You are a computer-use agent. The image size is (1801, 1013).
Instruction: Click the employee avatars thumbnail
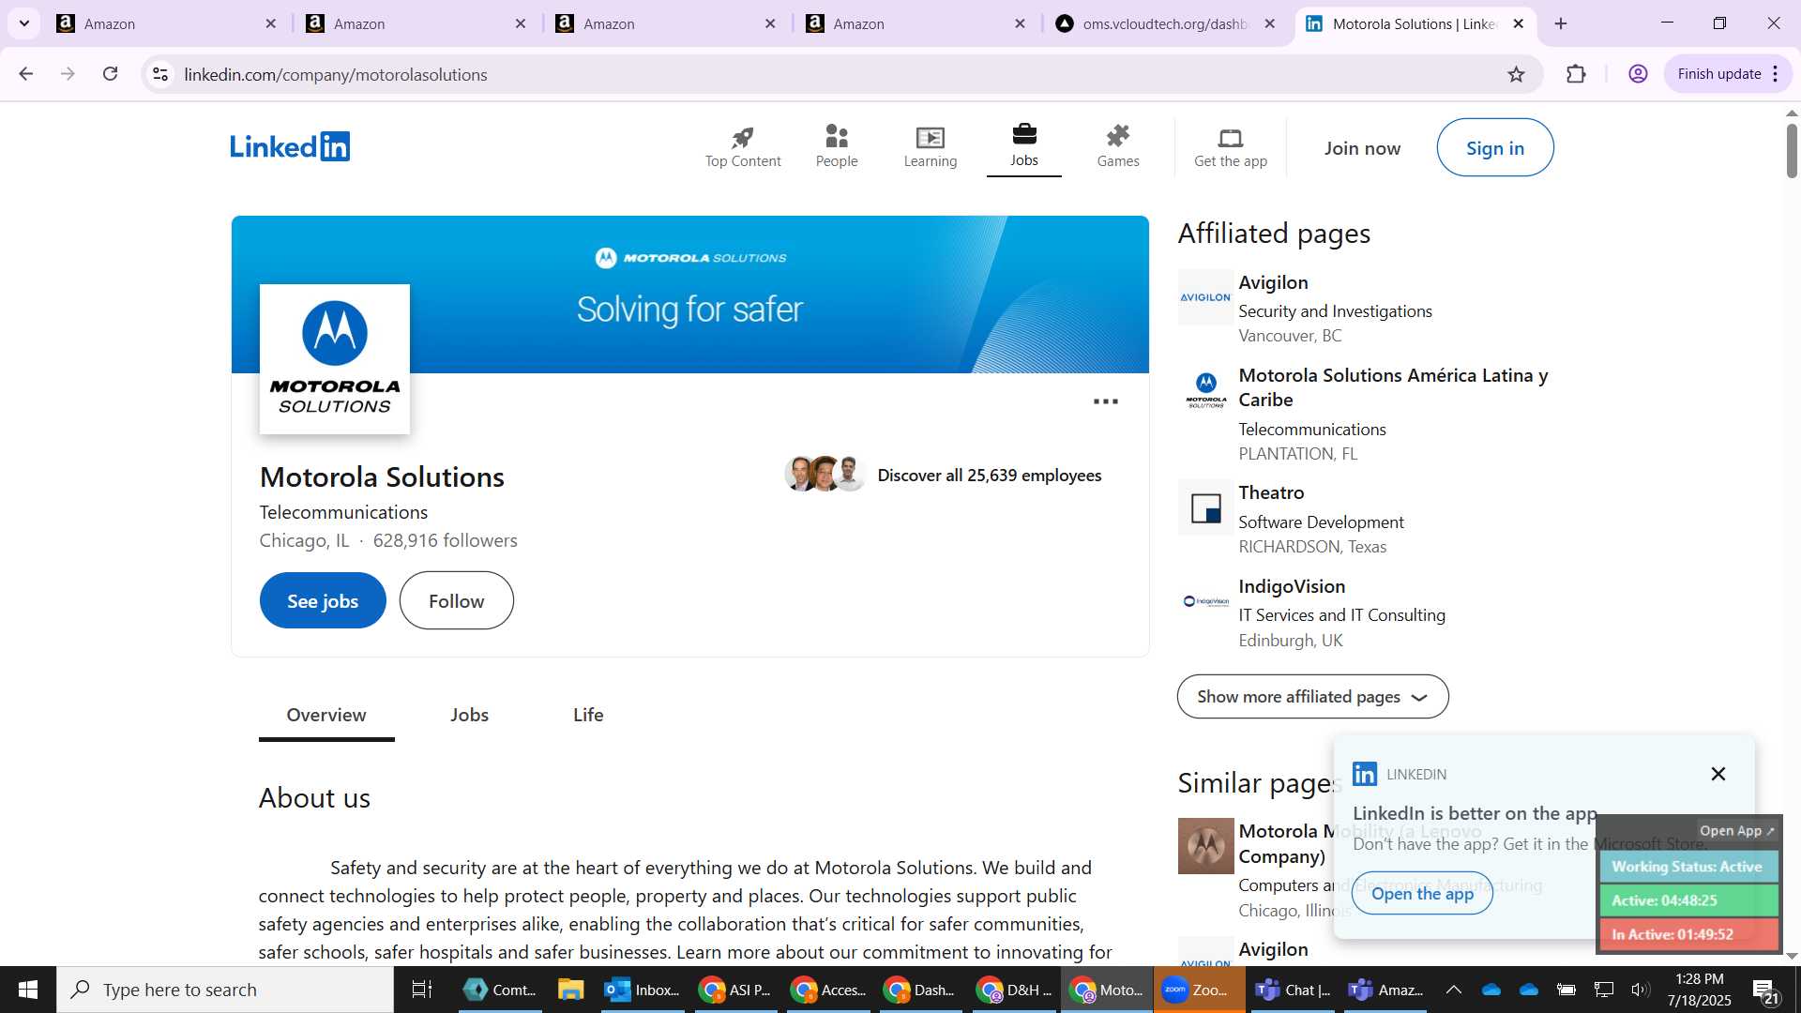(825, 474)
